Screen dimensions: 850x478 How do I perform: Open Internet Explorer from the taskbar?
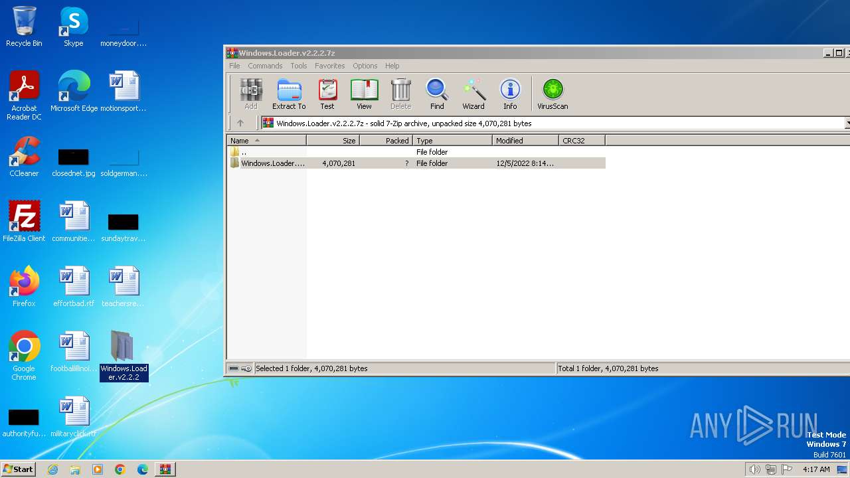pos(52,469)
